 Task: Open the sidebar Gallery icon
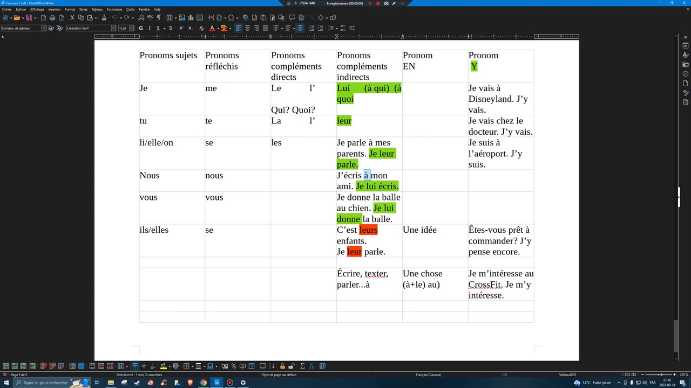coord(686,65)
